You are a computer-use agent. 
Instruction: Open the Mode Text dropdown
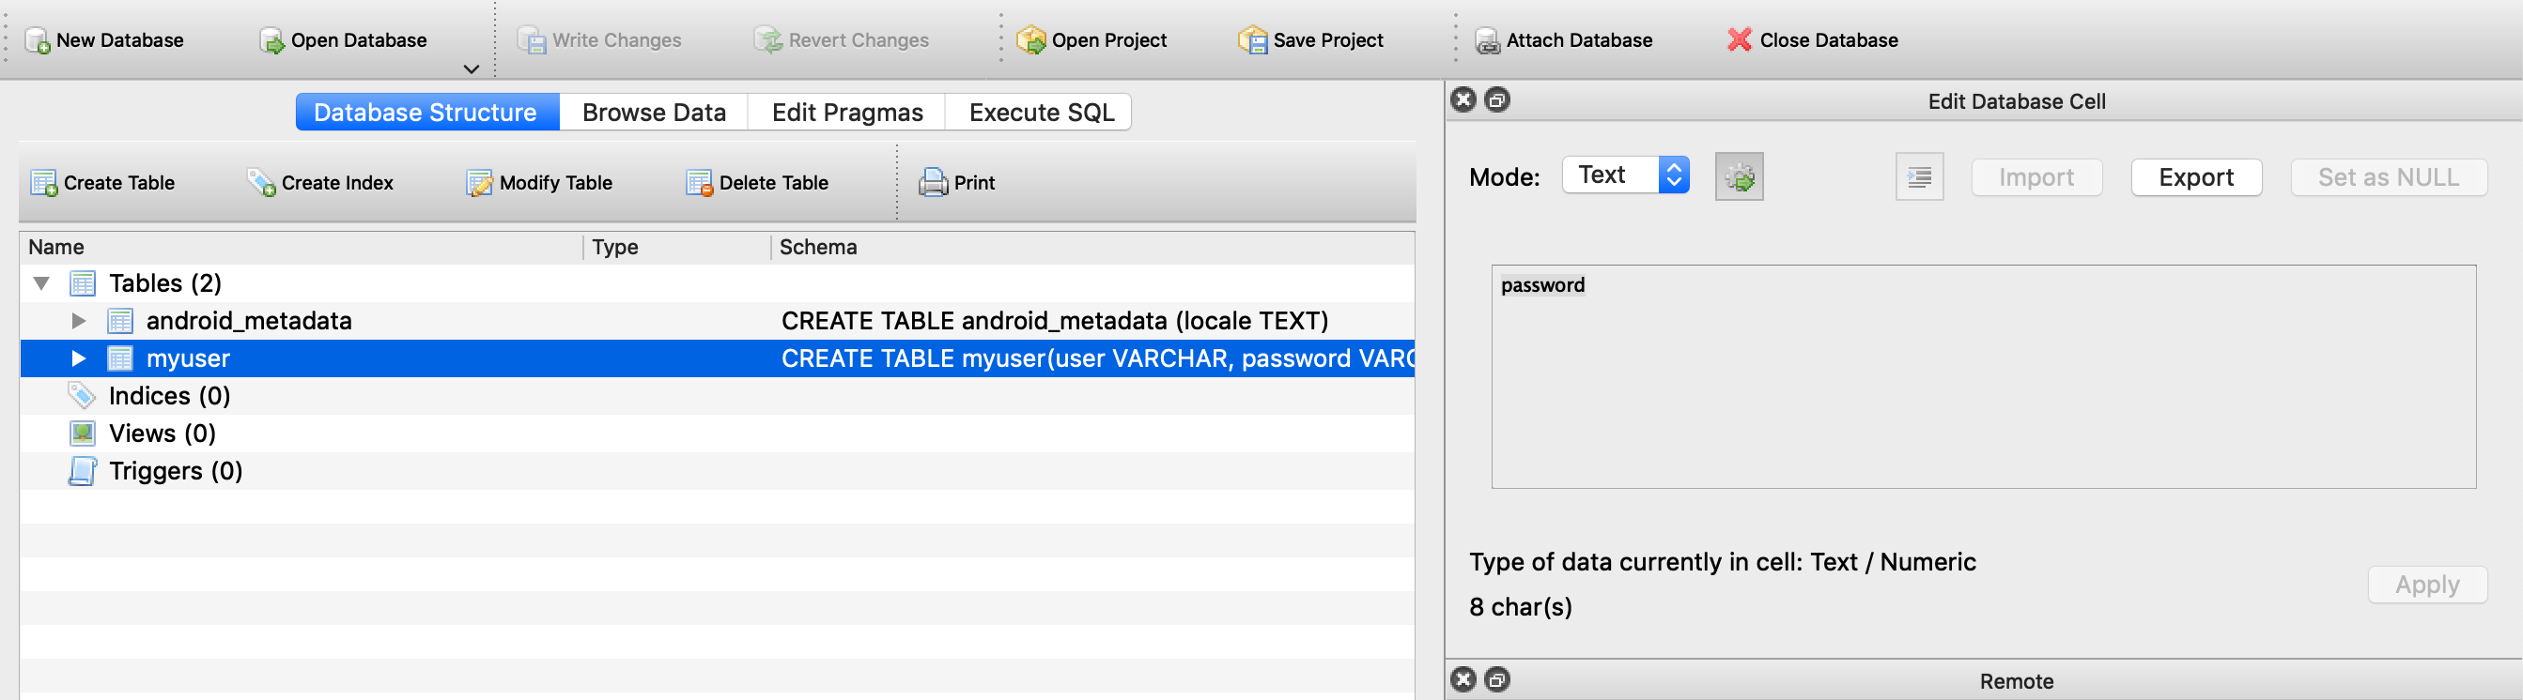pyautogui.click(x=1626, y=175)
